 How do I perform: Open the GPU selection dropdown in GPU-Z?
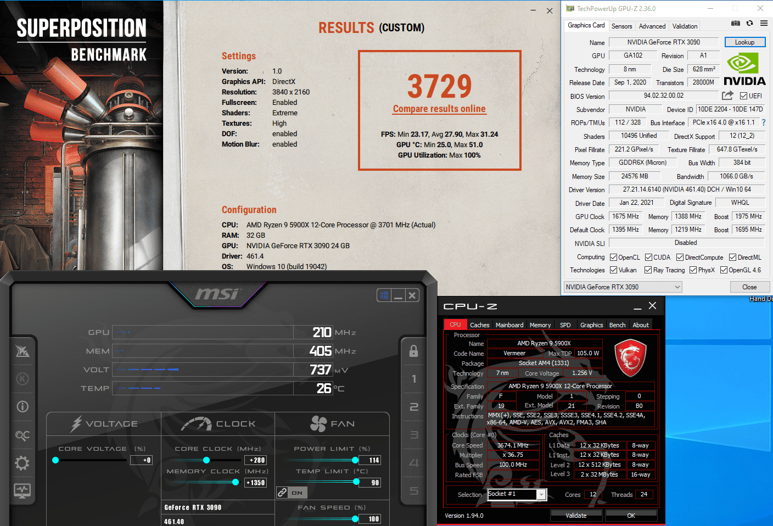[x=623, y=287]
